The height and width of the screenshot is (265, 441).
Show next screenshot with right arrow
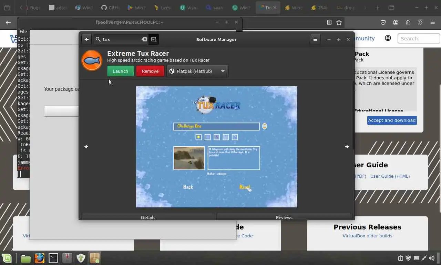point(347,147)
